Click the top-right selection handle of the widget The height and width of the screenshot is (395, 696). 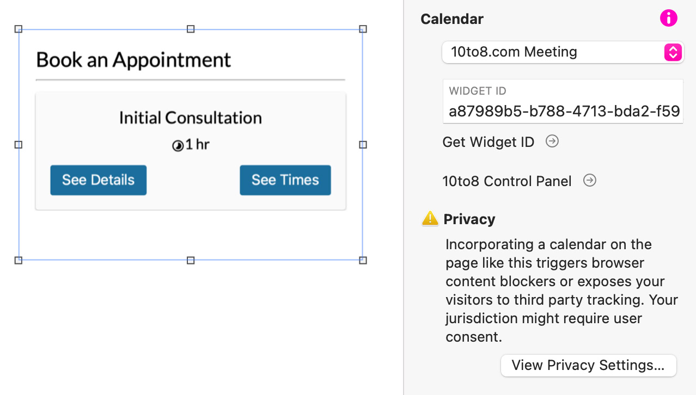[363, 29]
